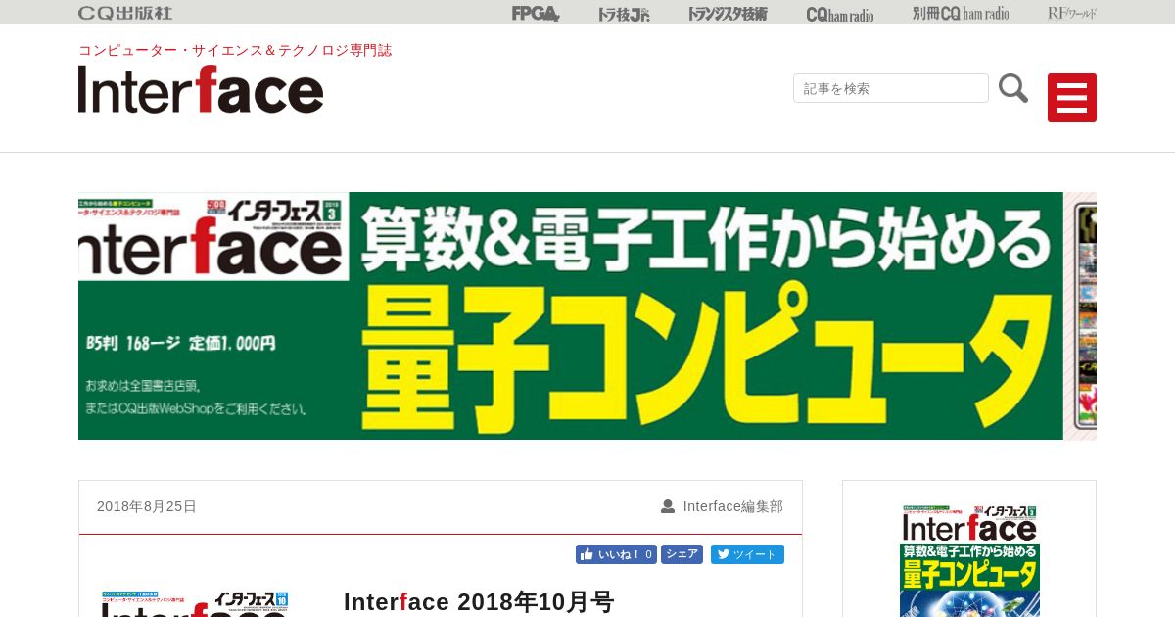Focus the 記事を検索 search field
The height and width of the screenshot is (617, 1175).
[x=891, y=88]
